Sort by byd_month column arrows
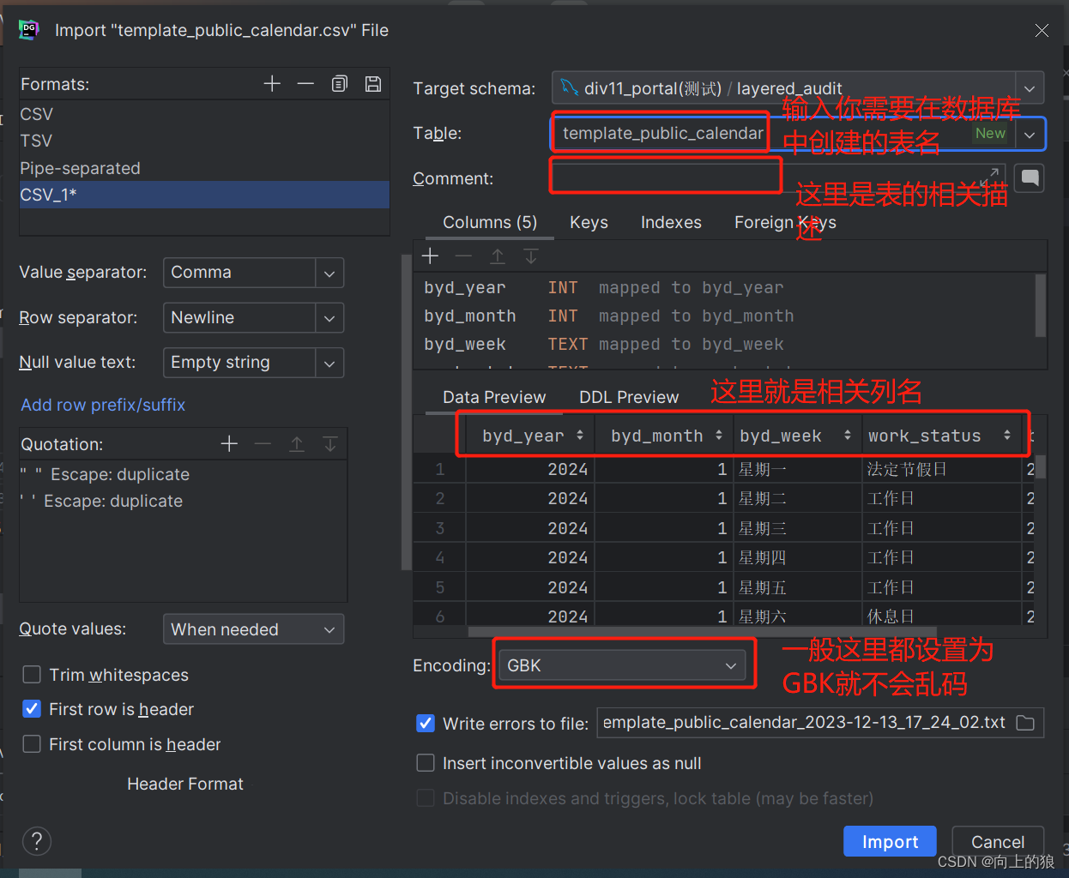This screenshot has width=1069, height=878. [x=719, y=436]
